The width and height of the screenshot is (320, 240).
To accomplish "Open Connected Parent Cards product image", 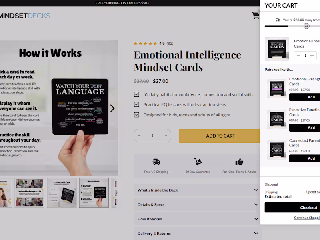I will (277, 150).
